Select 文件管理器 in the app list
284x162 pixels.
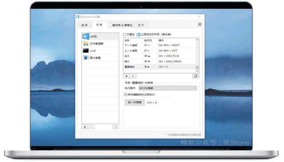click(100, 43)
